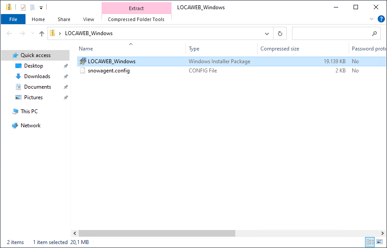387x248 pixels.
Task: Click the '19.139 KB' size cell
Action: 334,61
